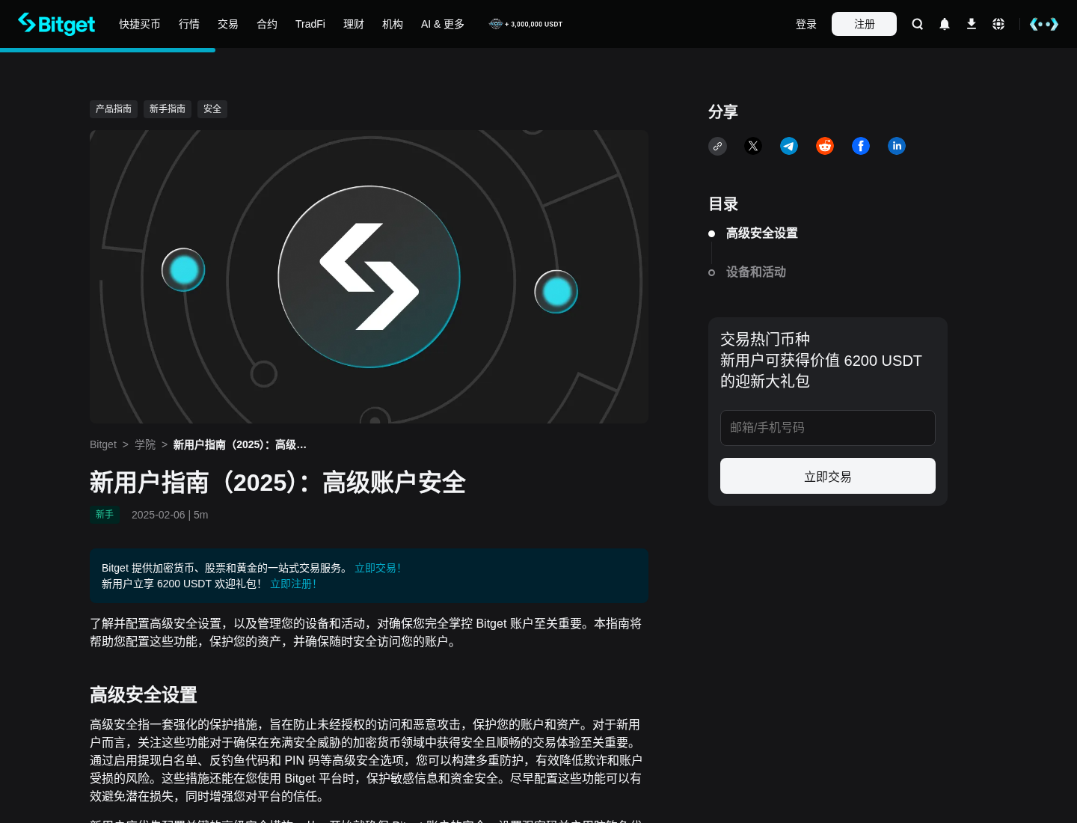This screenshot has height=823, width=1077.
Task: Share the article on Reddit
Action: 825,146
